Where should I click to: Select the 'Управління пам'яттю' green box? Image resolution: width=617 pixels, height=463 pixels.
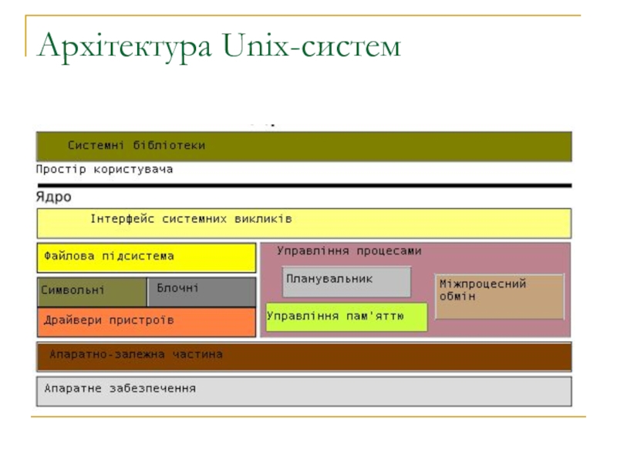tap(346, 317)
